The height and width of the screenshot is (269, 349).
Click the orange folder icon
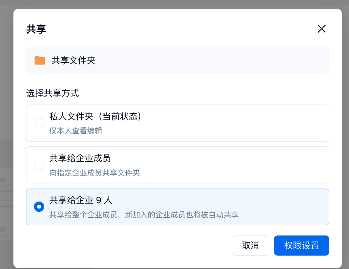[x=40, y=60]
